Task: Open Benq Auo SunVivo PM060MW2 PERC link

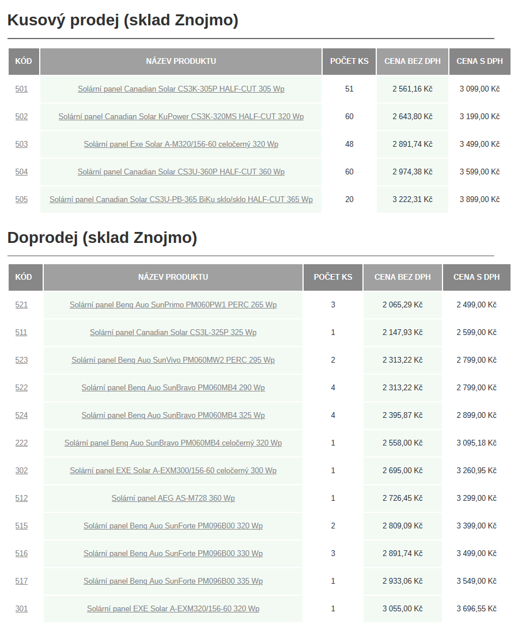Action: click(173, 360)
